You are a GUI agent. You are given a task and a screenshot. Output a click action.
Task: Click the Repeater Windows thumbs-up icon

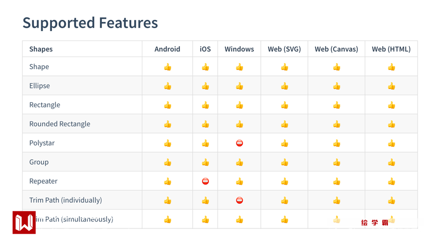(239, 181)
